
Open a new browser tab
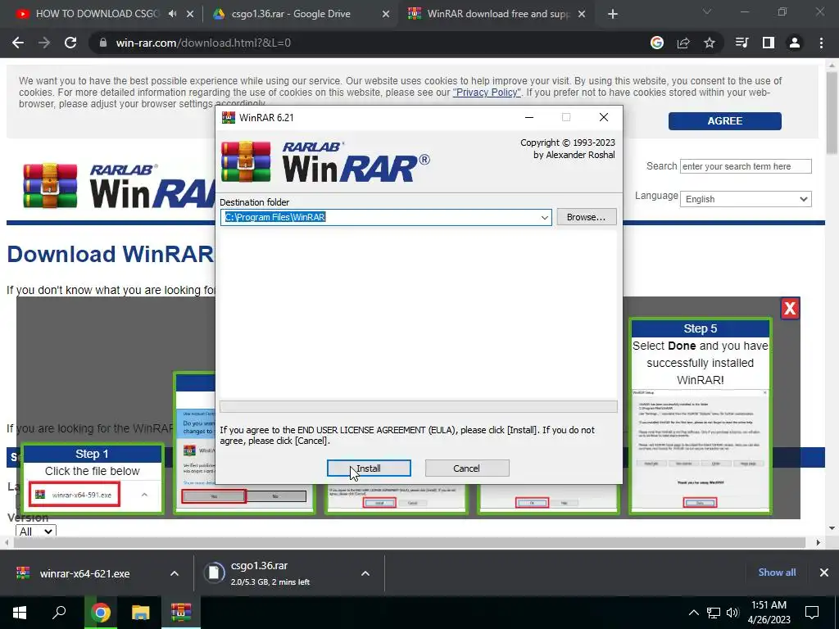point(613,15)
